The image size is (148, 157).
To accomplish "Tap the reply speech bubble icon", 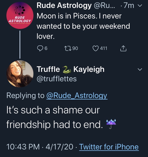I will [40, 48].
